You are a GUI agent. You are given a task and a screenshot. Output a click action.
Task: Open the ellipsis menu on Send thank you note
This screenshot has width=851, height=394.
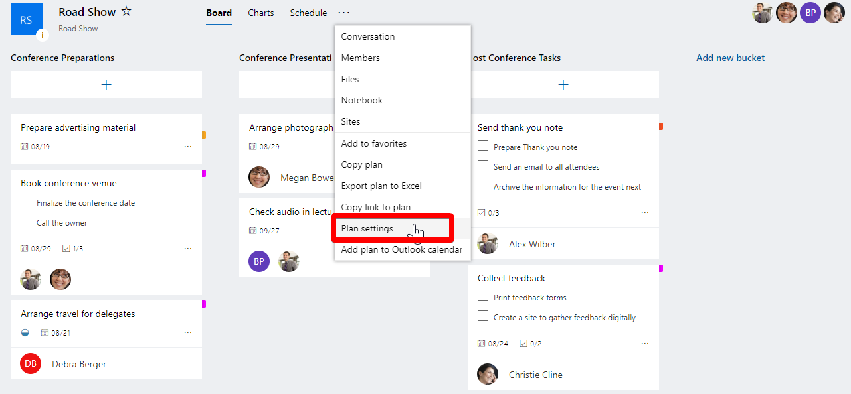pyautogui.click(x=644, y=212)
